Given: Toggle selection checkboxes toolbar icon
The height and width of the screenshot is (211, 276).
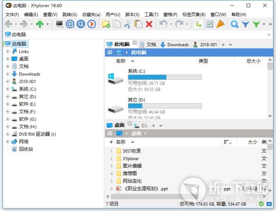Looking at the screenshot, I should [x=209, y=24].
